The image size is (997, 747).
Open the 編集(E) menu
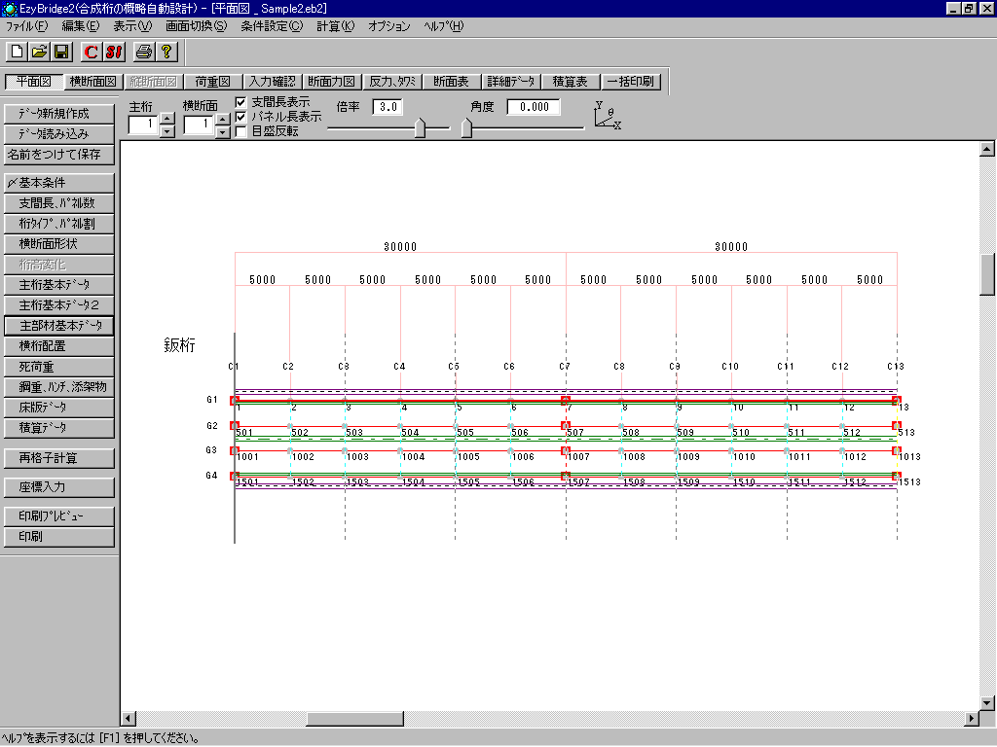[80, 26]
